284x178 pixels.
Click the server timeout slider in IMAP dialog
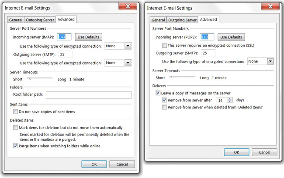point(39,78)
